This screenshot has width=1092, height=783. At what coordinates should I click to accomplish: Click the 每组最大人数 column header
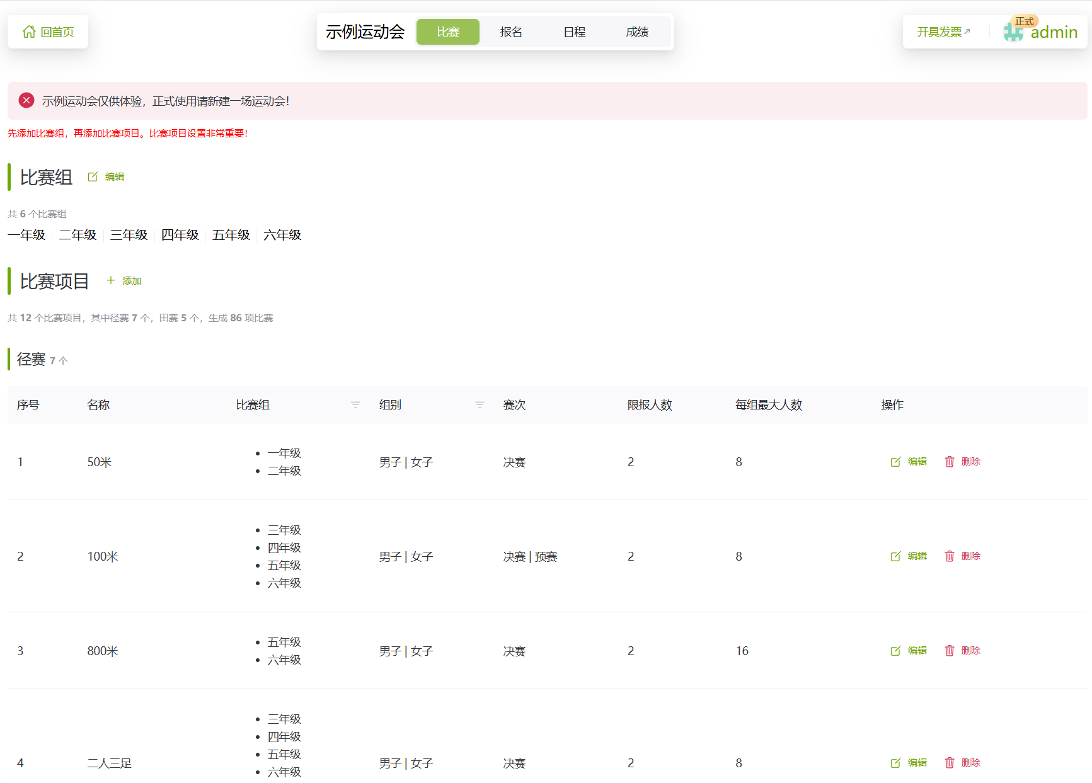pos(769,404)
